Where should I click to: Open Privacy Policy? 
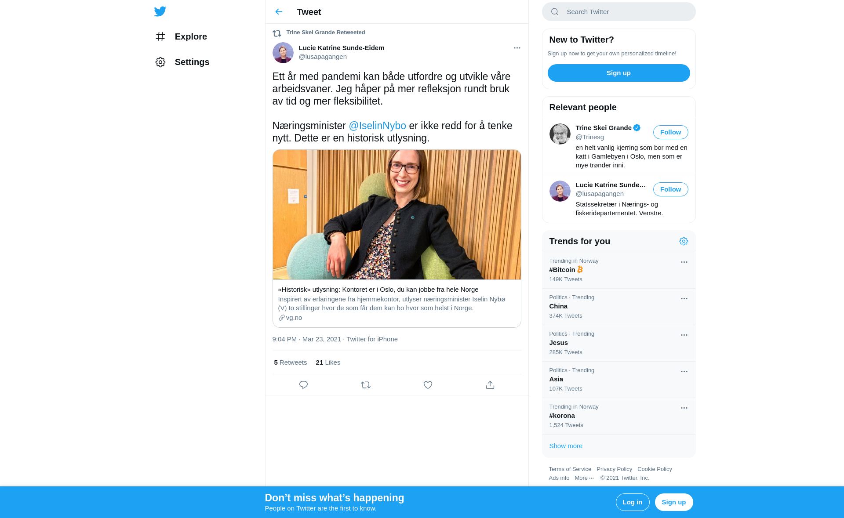click(x=614, y=469)
